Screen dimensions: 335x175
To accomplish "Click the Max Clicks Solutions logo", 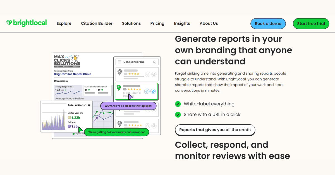I will coord(67,61).
